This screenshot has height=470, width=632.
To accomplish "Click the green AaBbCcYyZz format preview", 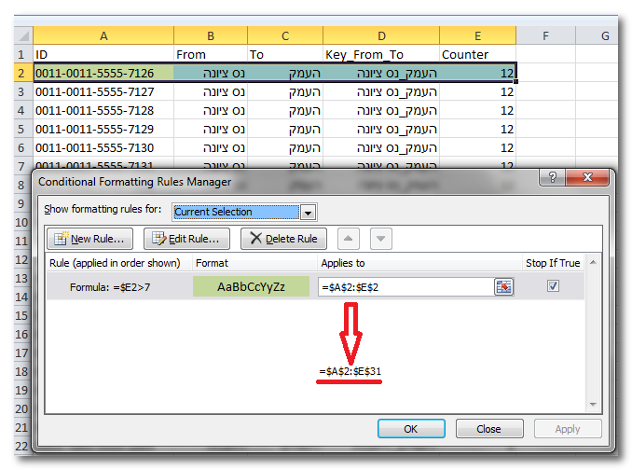I will pos(251,287).
